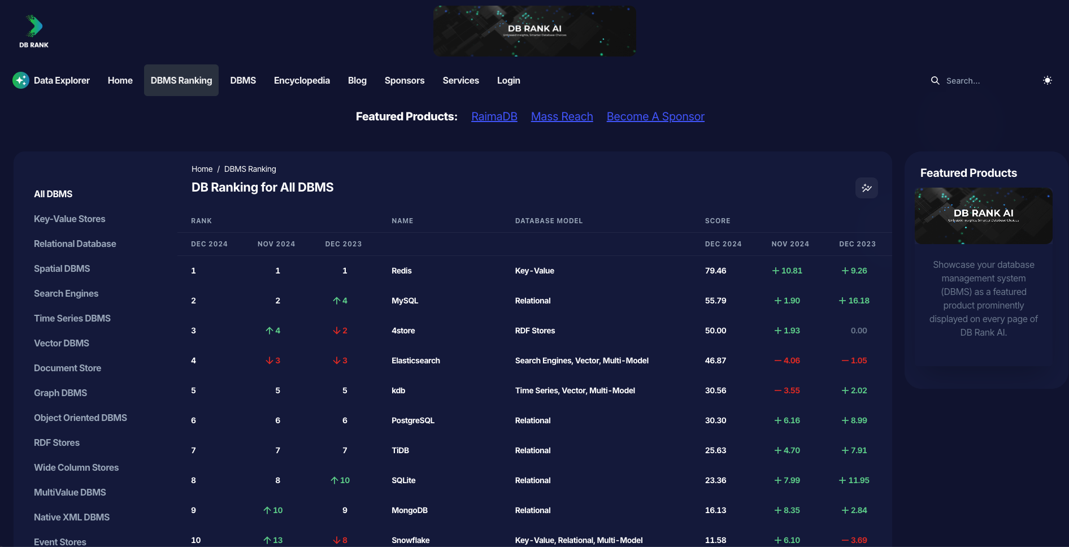
Task: Click the search magnifier icon
Action: tap(935, 81)
